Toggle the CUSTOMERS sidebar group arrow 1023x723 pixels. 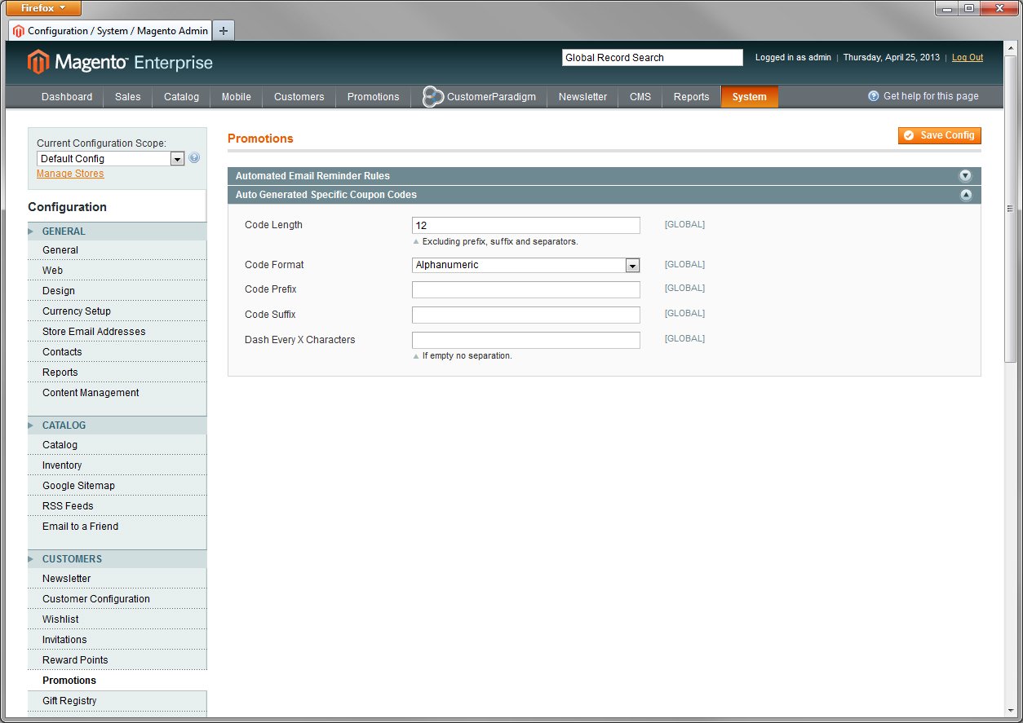point(31,559)
